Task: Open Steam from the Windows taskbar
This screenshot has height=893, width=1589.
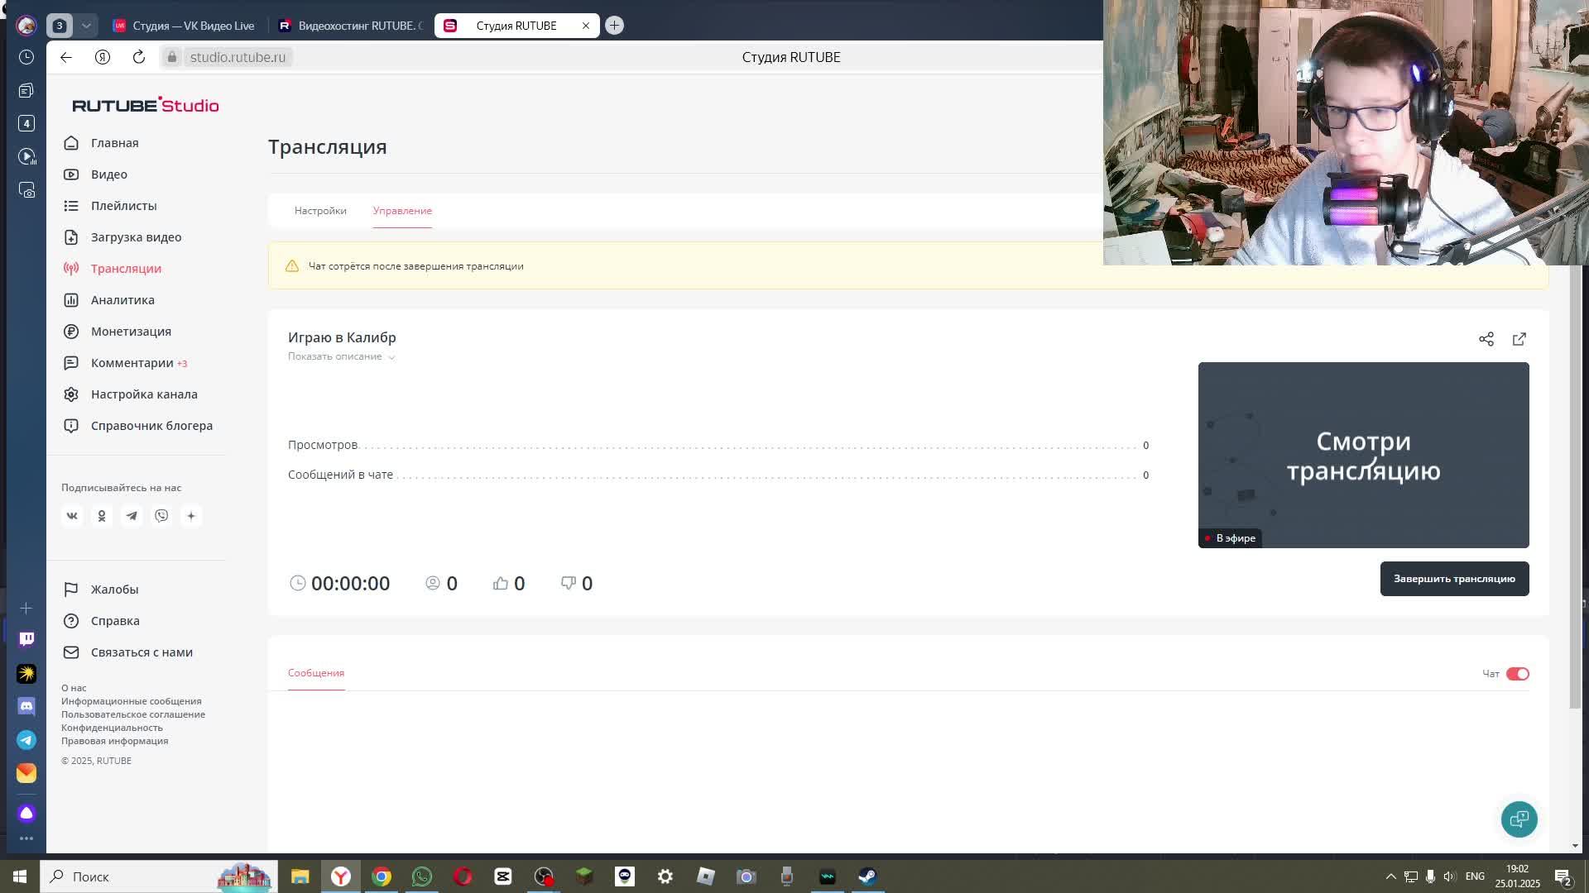Action: coord(867,876)
